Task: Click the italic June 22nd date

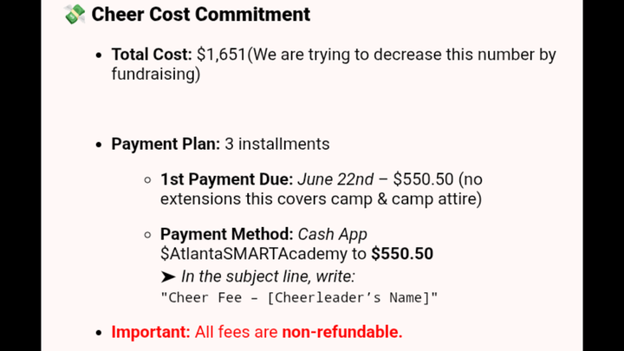Action: pyautogui.click(x=335, y=179)
